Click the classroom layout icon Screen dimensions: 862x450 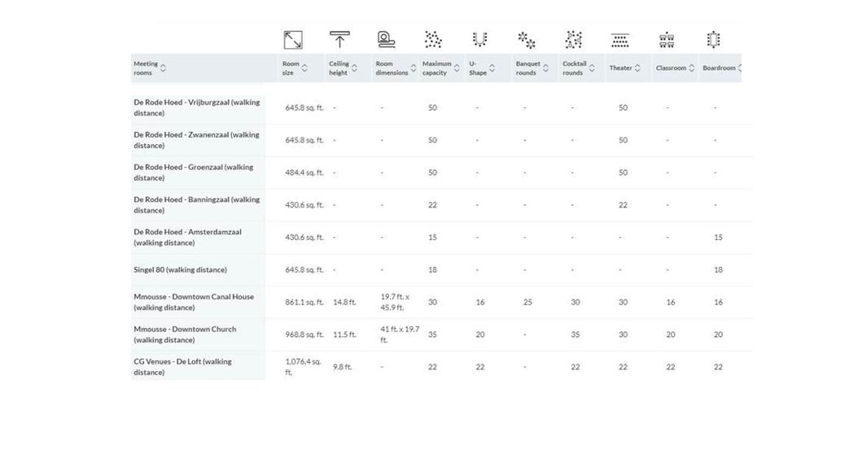point(667,40)
